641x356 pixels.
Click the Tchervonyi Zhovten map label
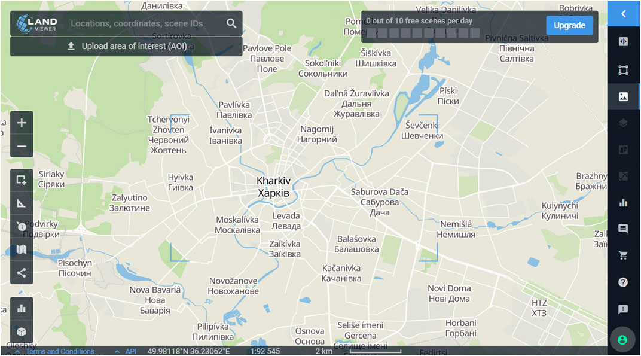[x=169, y=135]
